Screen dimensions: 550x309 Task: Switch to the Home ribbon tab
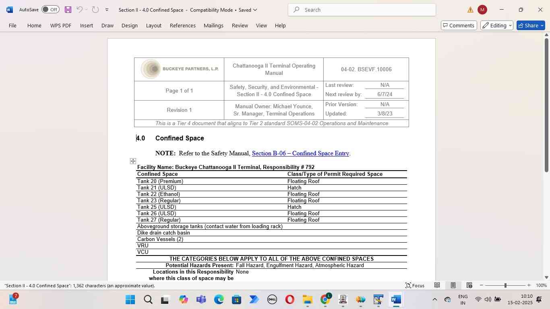[34, 25]
